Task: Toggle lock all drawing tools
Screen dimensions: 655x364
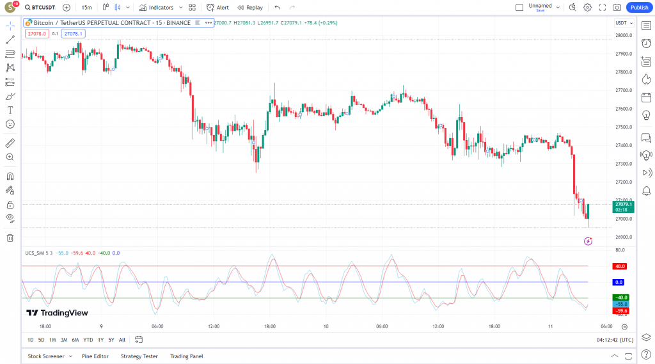Action: coord(10,205)
